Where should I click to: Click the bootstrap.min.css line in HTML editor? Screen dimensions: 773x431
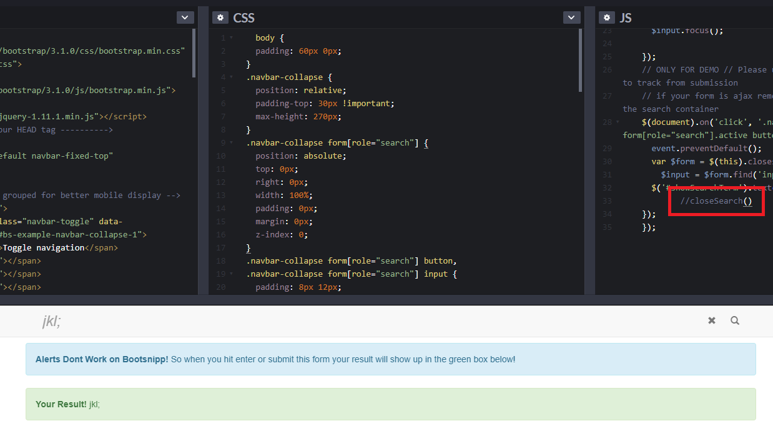[92, 51]
